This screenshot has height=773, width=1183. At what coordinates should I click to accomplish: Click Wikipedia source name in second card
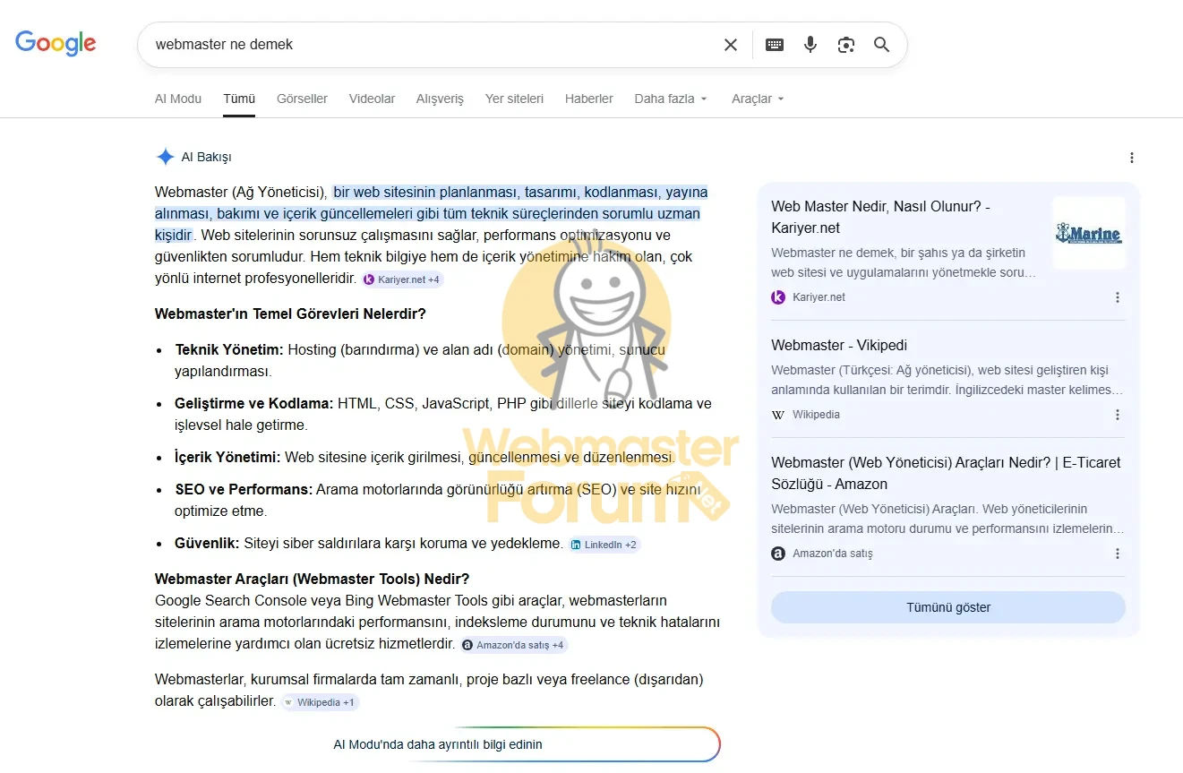(x=816, y=415)
